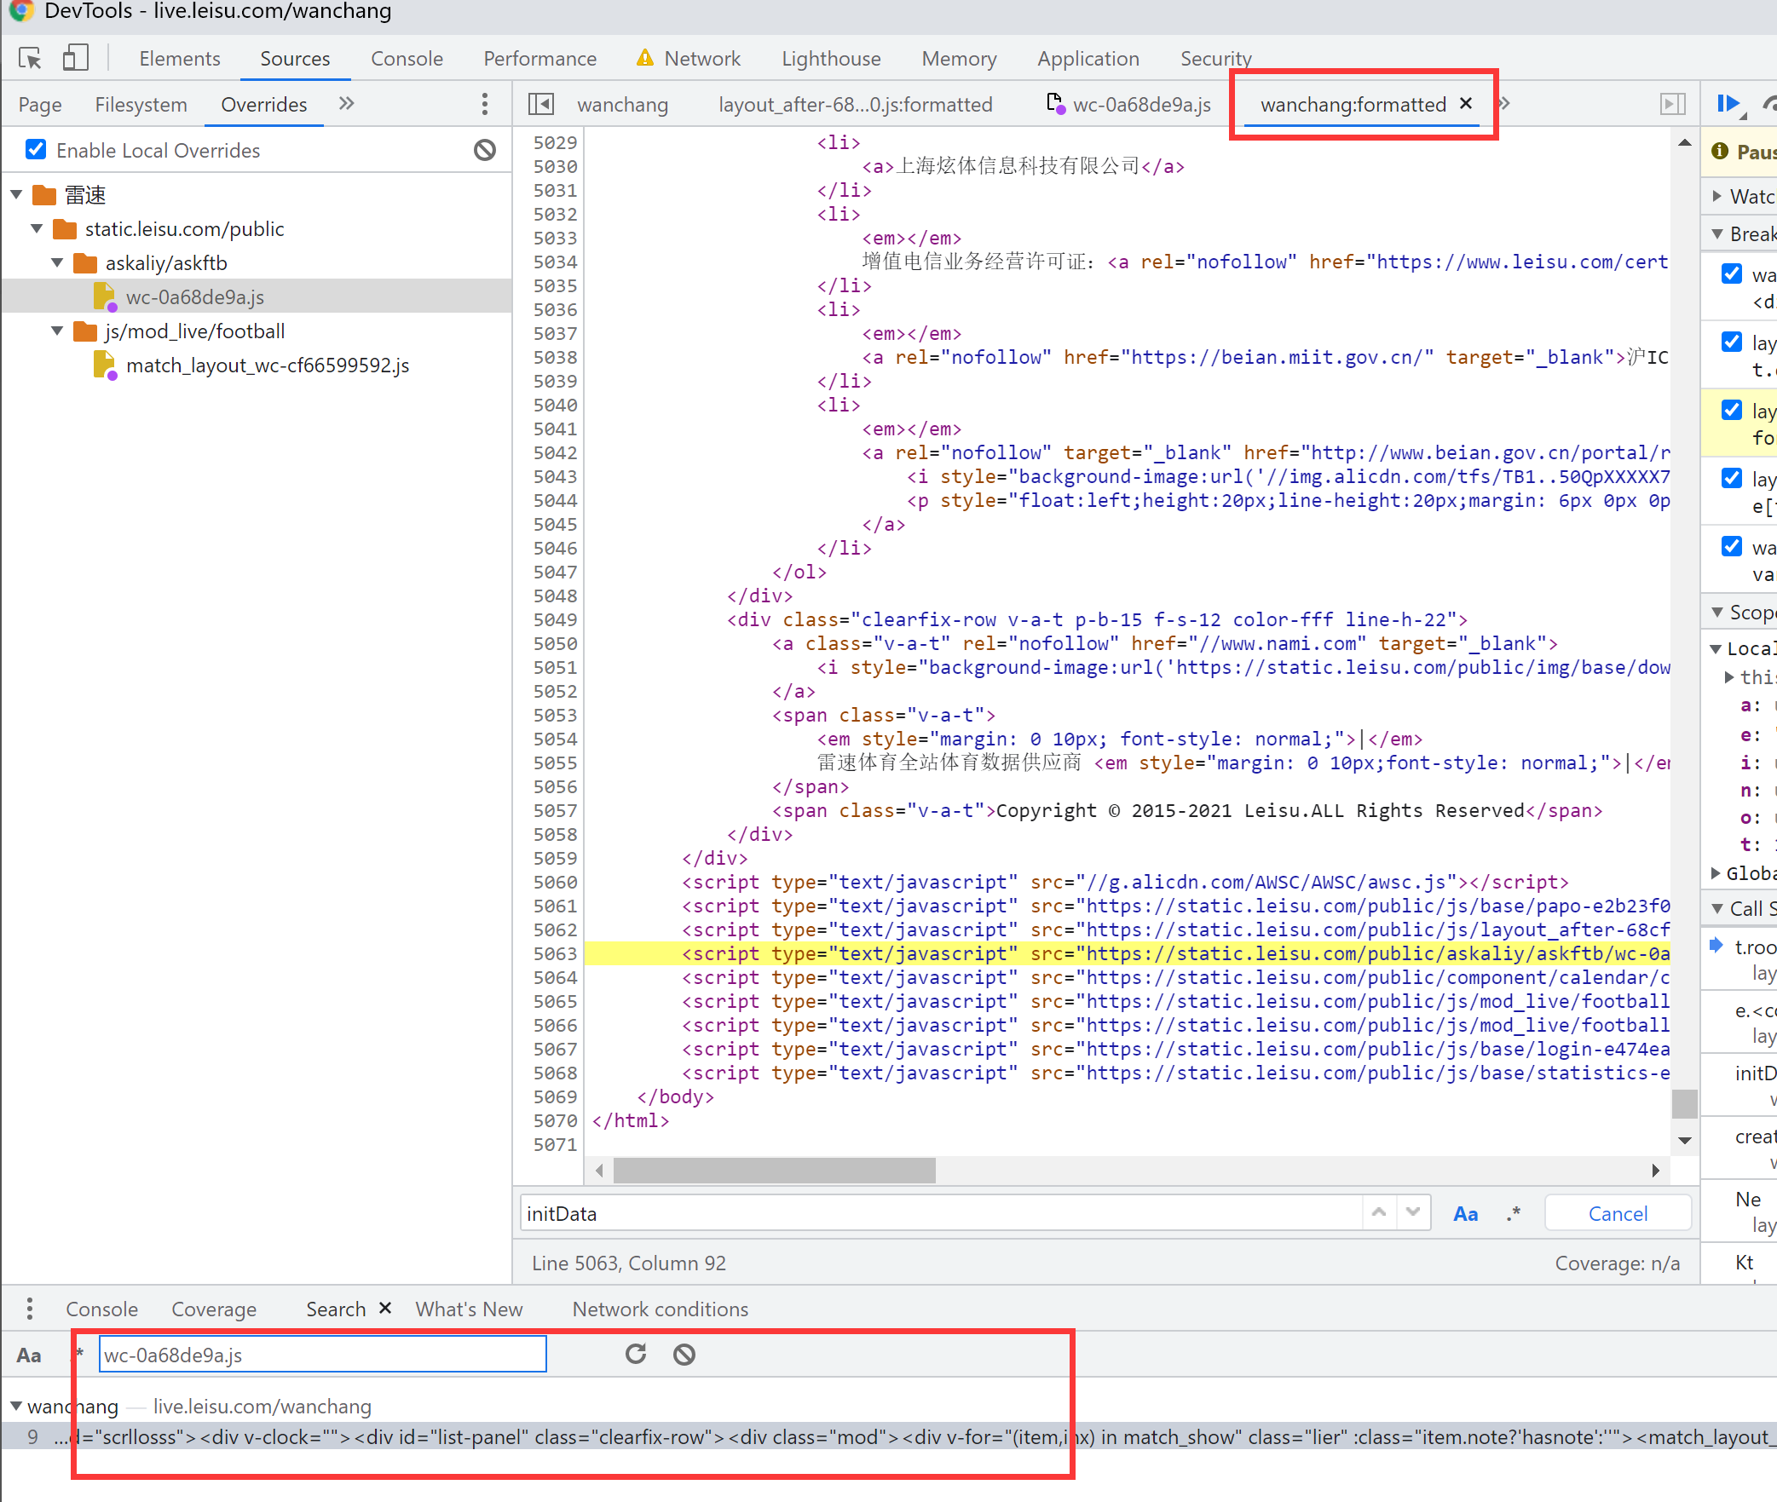Open the Network conditions drawer tab
Viewport: 1777px width, 1502px height.
660,1309
